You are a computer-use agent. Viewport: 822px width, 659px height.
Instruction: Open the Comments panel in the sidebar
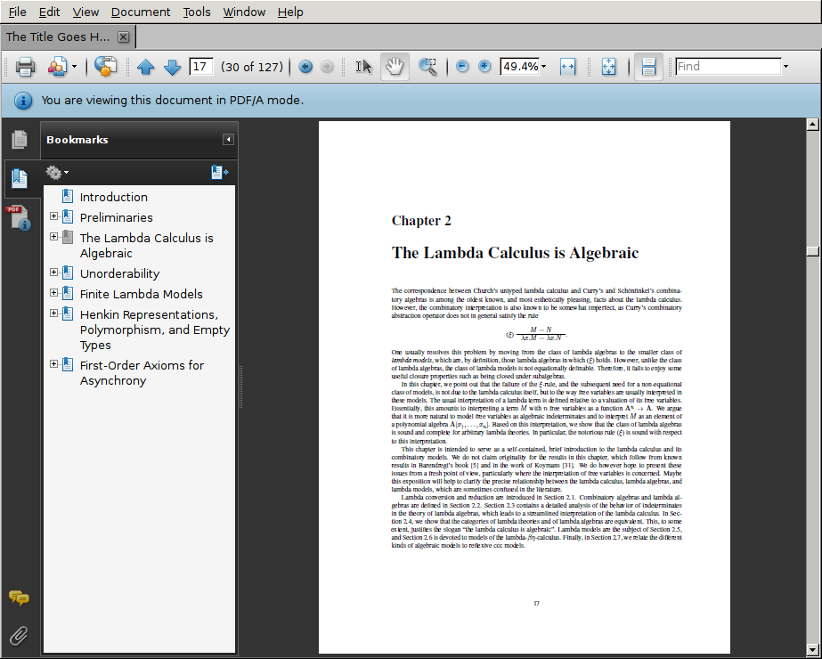[x=19, y=598]
